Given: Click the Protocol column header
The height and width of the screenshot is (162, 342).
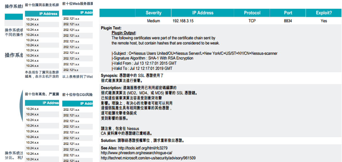Looking at the screenshot, I should (252, 13).
